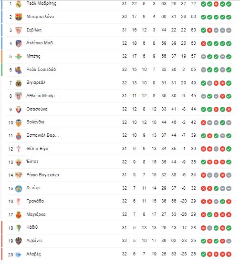The height and width of the screenshot is (264, 240).
Task: Click the Getafe blue crest in row 15
Action: click(x=19, y=189)
